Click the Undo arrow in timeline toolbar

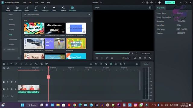point(11,64)
